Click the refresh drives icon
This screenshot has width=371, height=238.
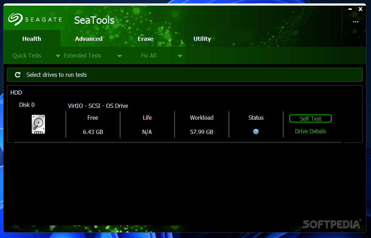pos(18,75)
